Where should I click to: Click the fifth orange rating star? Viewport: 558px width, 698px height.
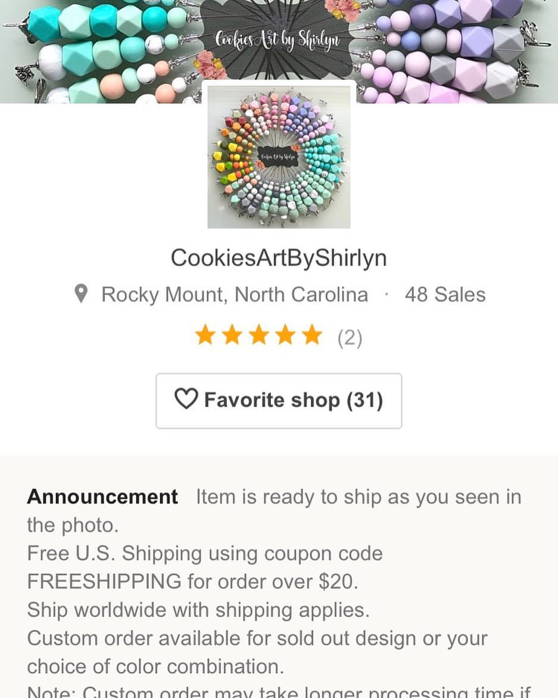point(312,335)
